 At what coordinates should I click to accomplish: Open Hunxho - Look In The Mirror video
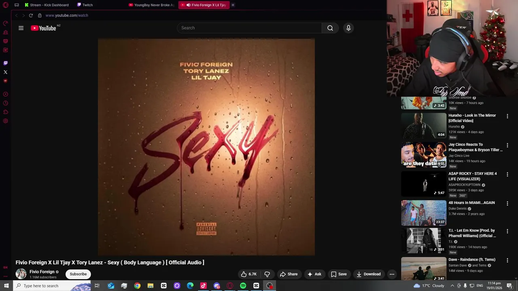[472, 118]
